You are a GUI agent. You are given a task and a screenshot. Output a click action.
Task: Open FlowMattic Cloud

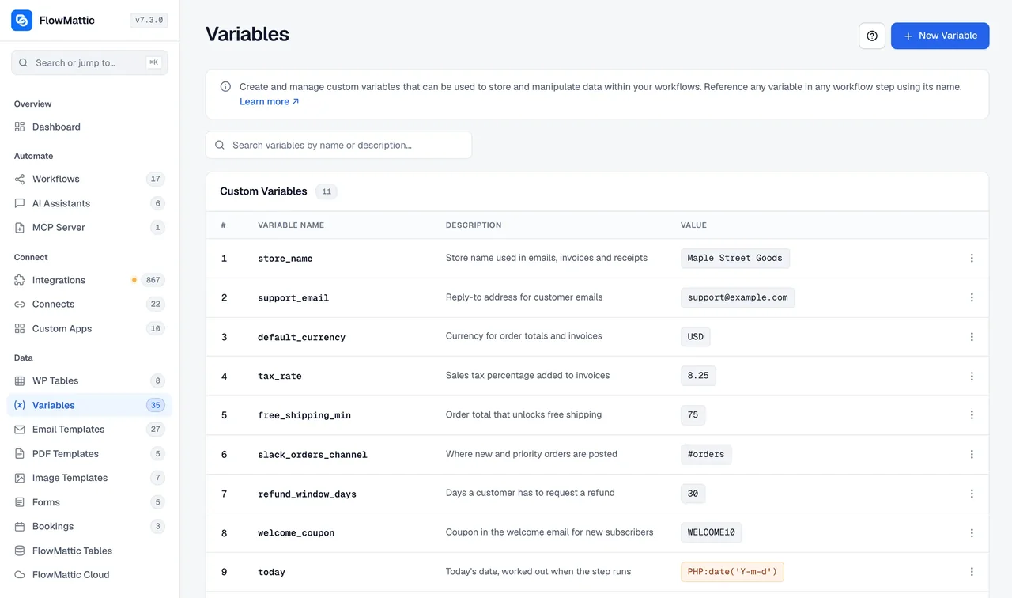(89, 575)
